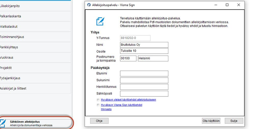Click the Y-Tunnus field

coord(135,38)
